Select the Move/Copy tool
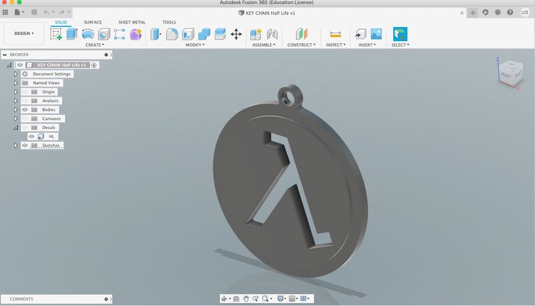 point(236,34)
